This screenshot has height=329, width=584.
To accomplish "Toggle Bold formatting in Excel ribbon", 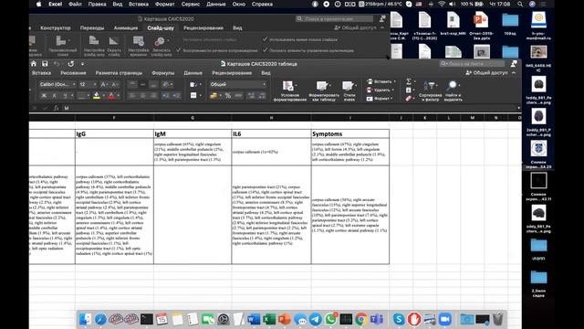I will [44, 96].
